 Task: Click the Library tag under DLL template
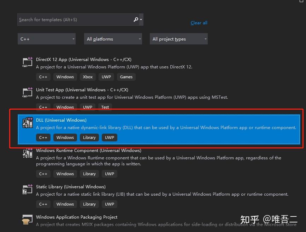[x=89, y=138]
